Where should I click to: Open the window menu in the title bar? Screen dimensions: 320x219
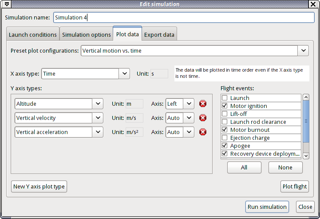point(6,4)
